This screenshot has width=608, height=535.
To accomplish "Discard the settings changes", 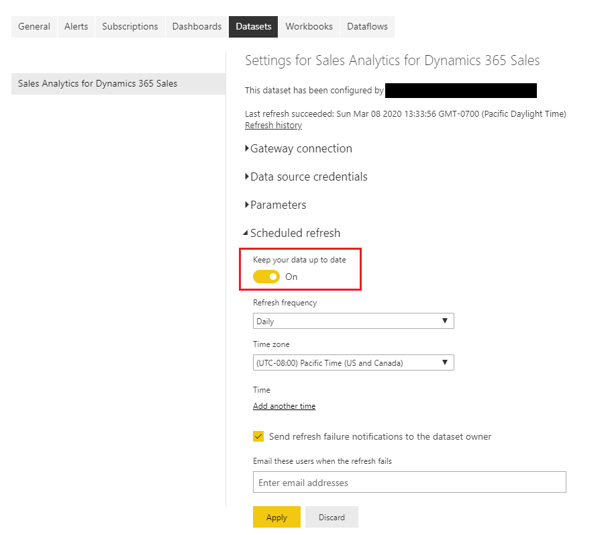I will click(x=332, y=517).
